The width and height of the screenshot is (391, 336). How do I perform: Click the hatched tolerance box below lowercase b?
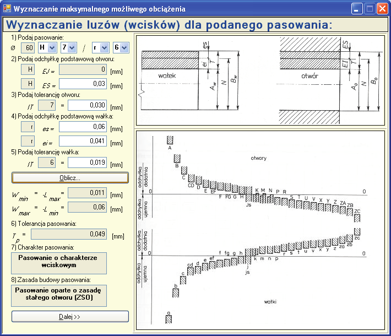[x=176, y=293]
